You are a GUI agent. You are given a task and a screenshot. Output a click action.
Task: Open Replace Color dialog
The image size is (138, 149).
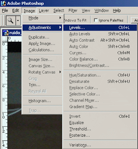click(100, 88)
